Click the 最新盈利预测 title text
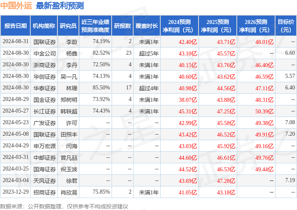Screen dimensions: 297x210 click(60, 6)
